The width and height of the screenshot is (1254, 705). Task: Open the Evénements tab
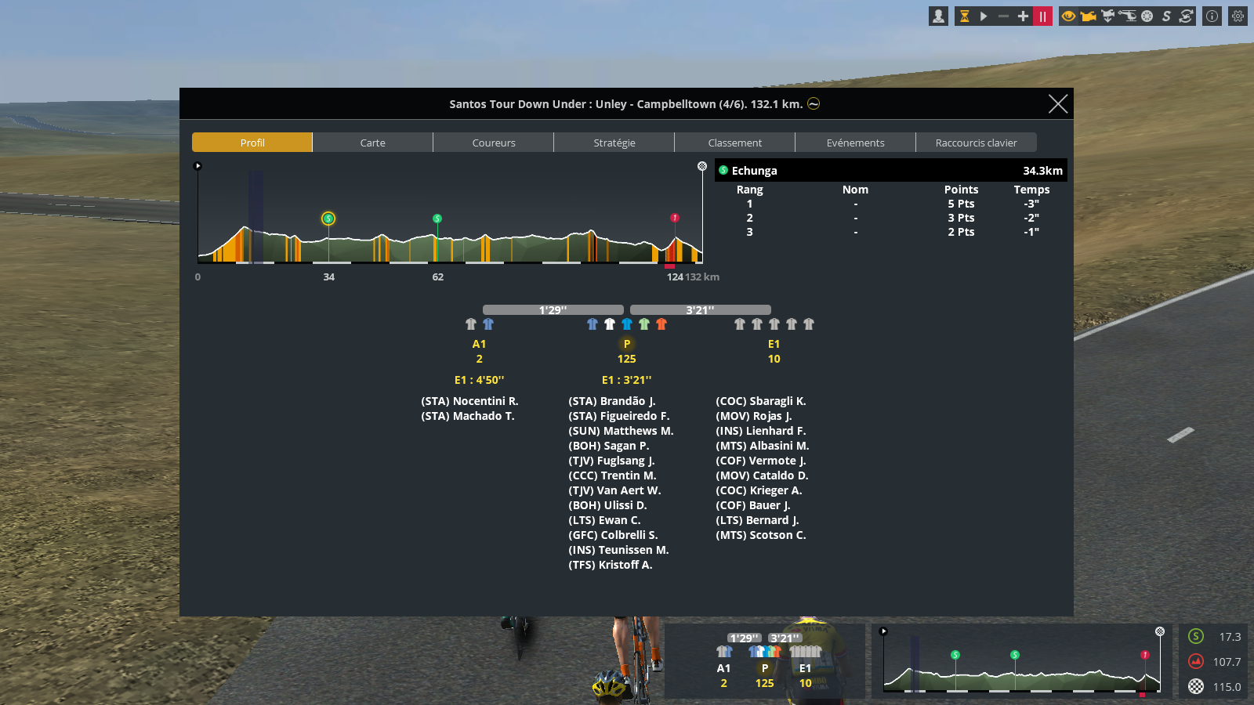point(856,143)
